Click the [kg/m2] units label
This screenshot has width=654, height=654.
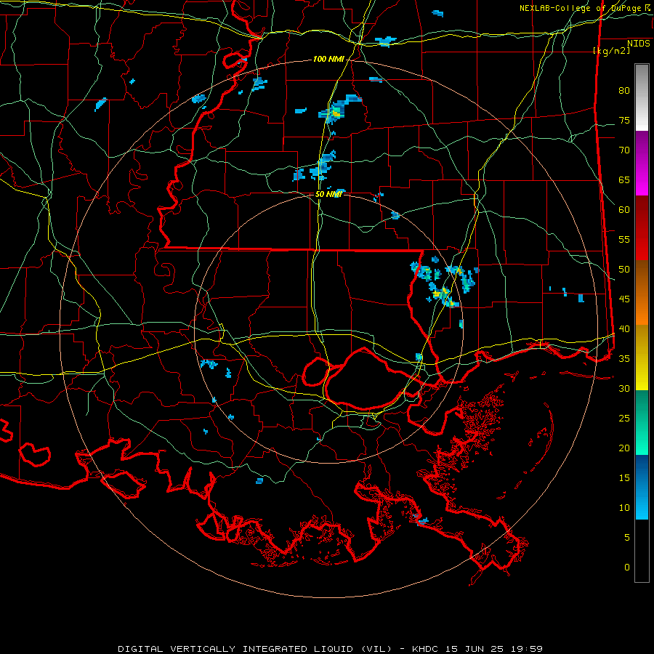(x=612, y=51)
